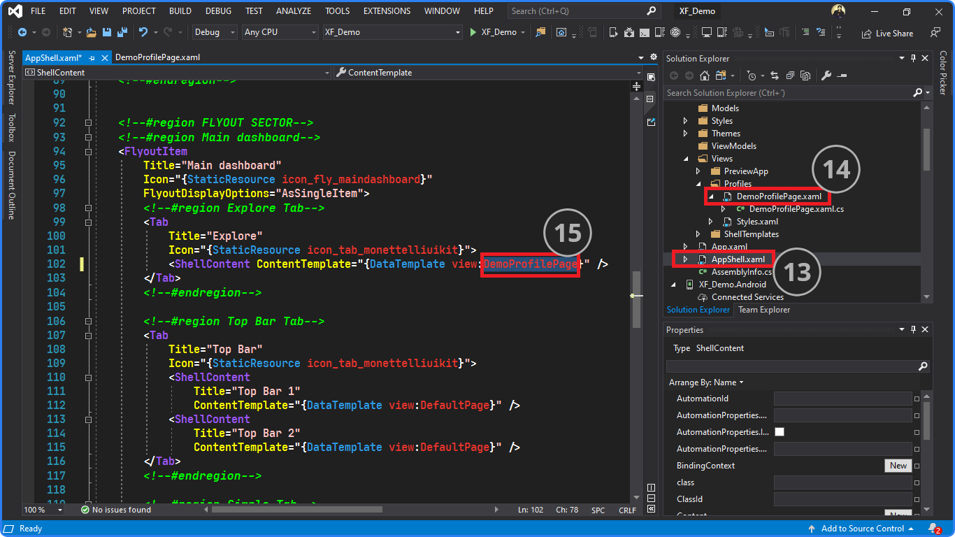Screen dimensions: 955x537
Task: Open Solution Explorer Properties wrench icon
Action: point(826,76)
